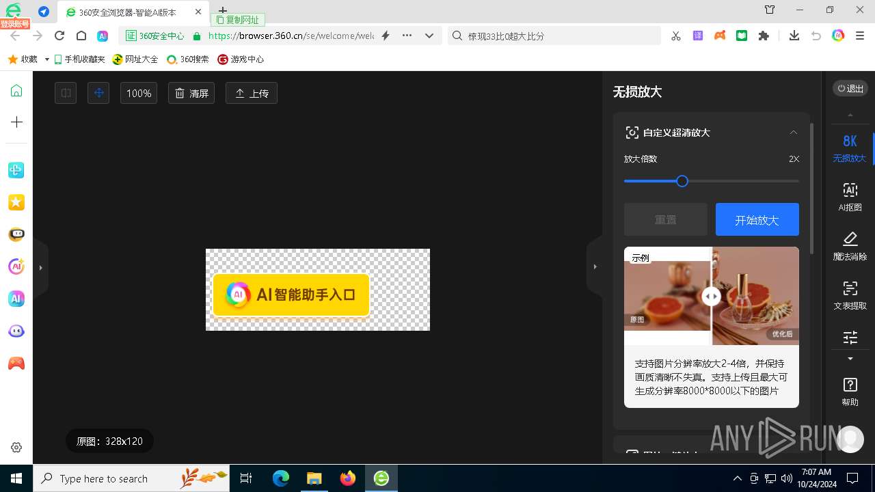The image size is (875, 492).
Task: Click the browser reload icon
Action: pos(59,36)
